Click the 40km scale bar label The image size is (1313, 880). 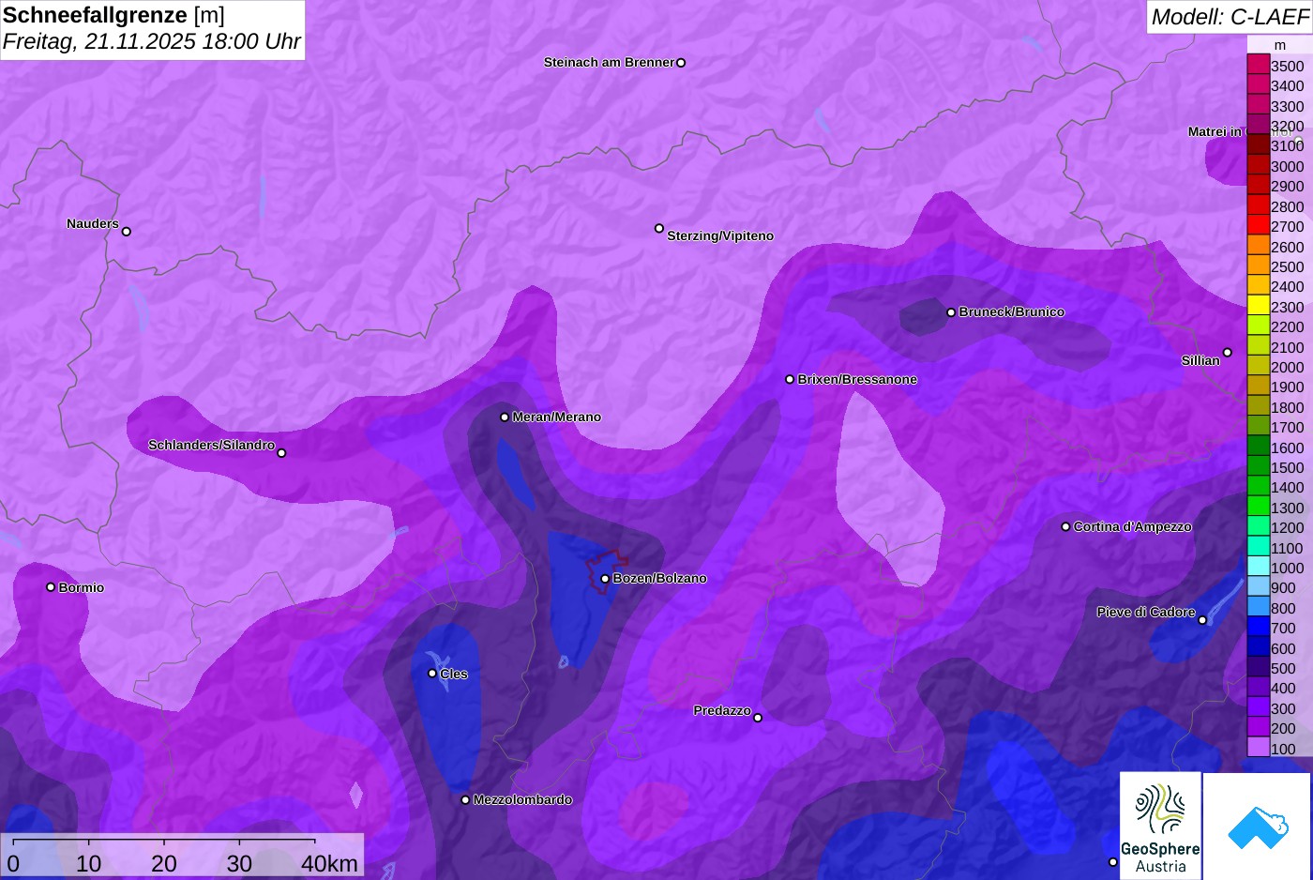click(329, 863)
